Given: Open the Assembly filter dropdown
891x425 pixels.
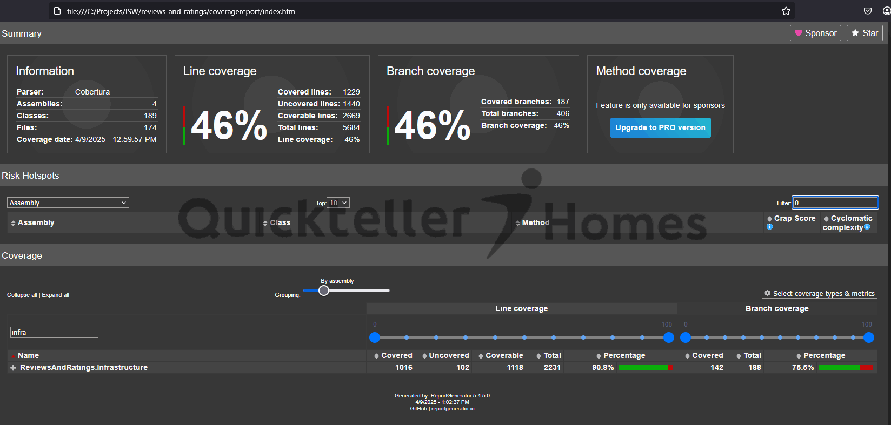Looking at the screenshot, I should [68, 203].
